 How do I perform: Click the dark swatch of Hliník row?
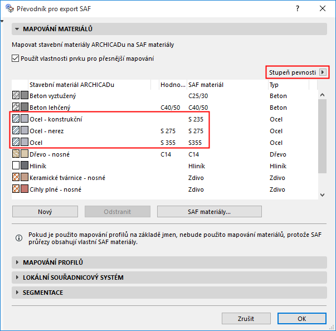point(25,165)
